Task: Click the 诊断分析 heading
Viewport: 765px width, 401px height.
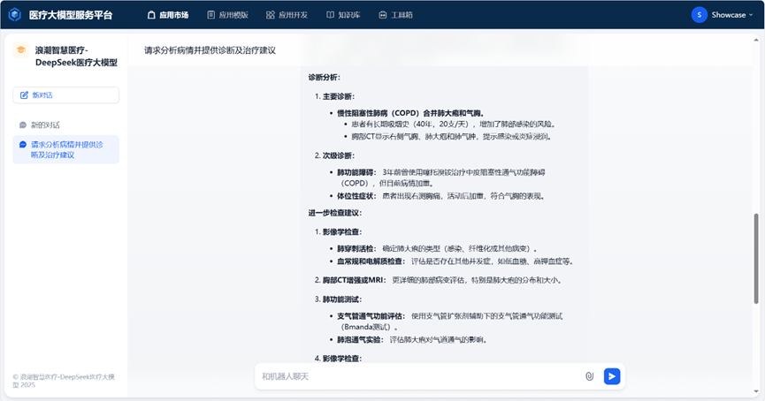Action: tap(324, 77)
